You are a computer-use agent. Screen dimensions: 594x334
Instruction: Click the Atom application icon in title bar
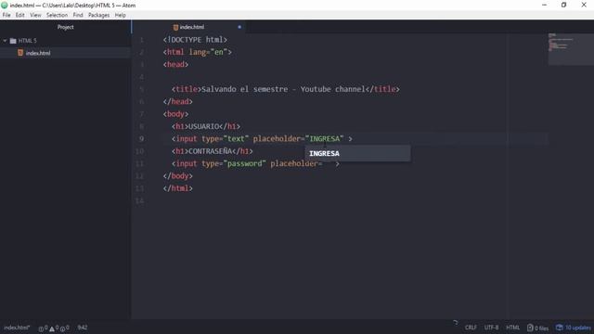5,6
